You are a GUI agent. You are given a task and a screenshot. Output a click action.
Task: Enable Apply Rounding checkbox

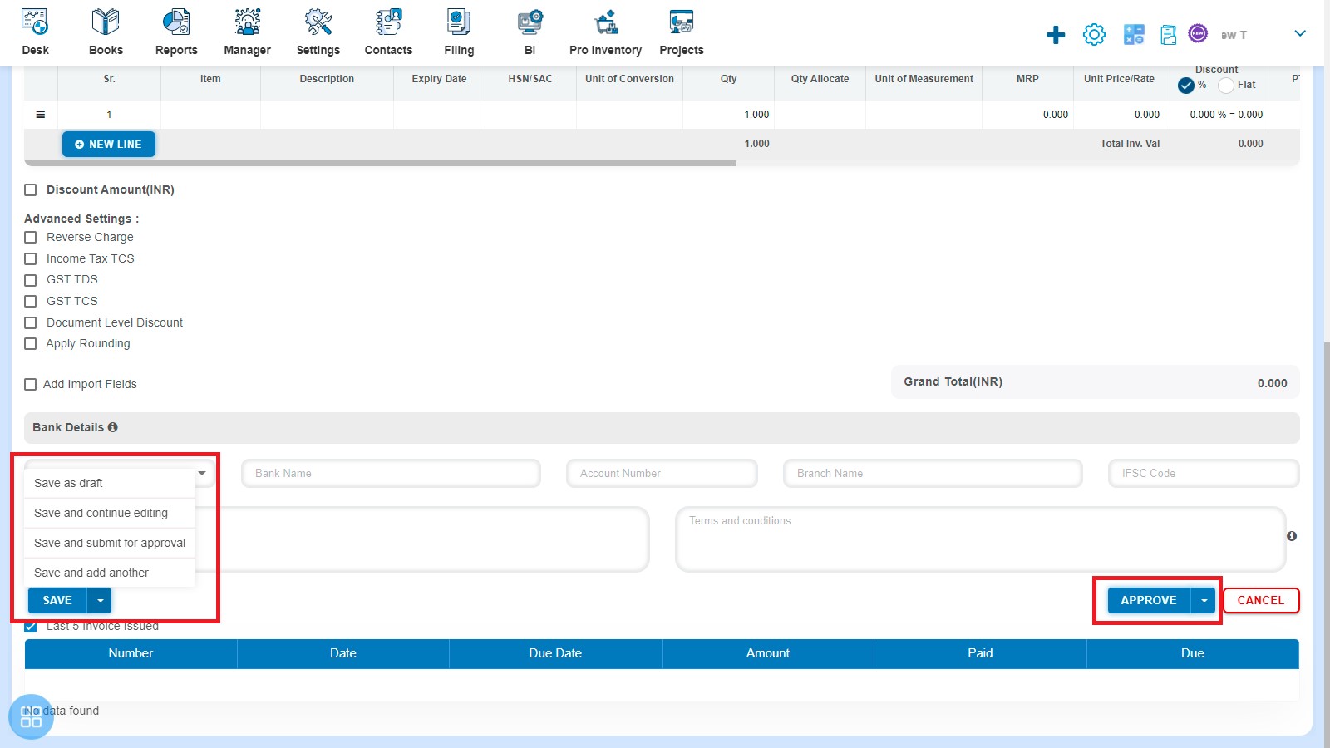tap(31, 344)
